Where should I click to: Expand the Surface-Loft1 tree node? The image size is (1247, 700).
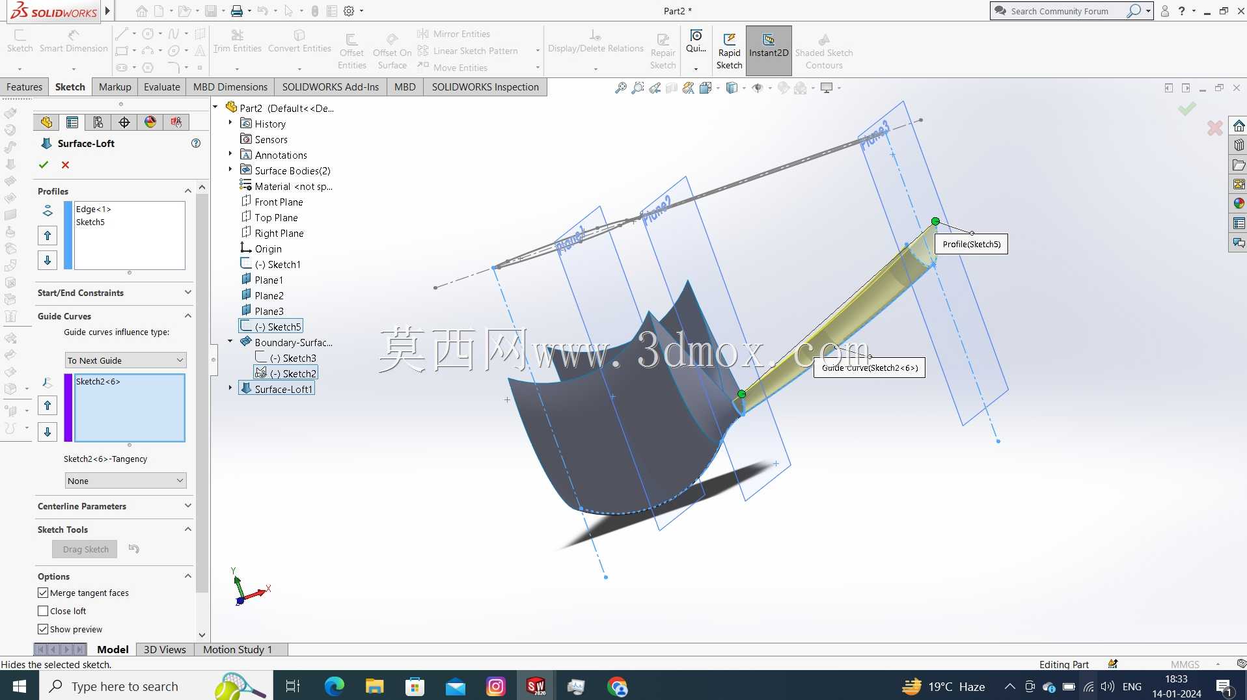pos(230,388)
